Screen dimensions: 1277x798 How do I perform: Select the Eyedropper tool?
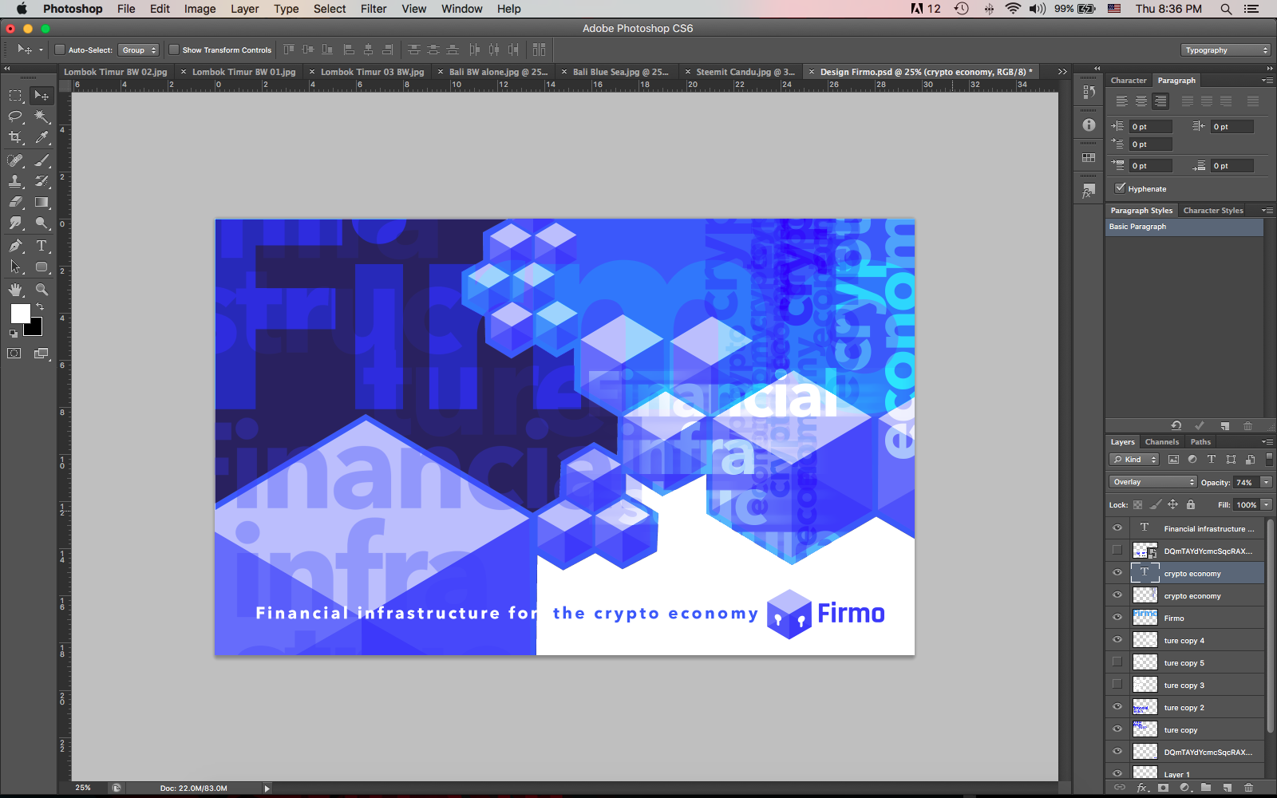click(x=42, y=137)
